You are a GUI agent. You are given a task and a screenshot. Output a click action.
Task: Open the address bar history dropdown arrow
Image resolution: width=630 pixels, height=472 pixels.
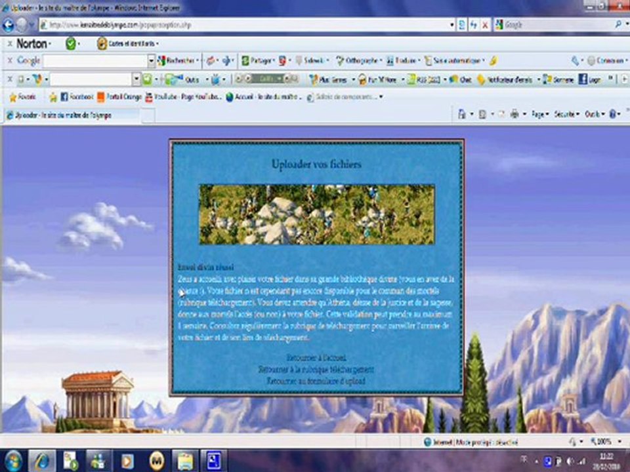(x=452, y=25)
